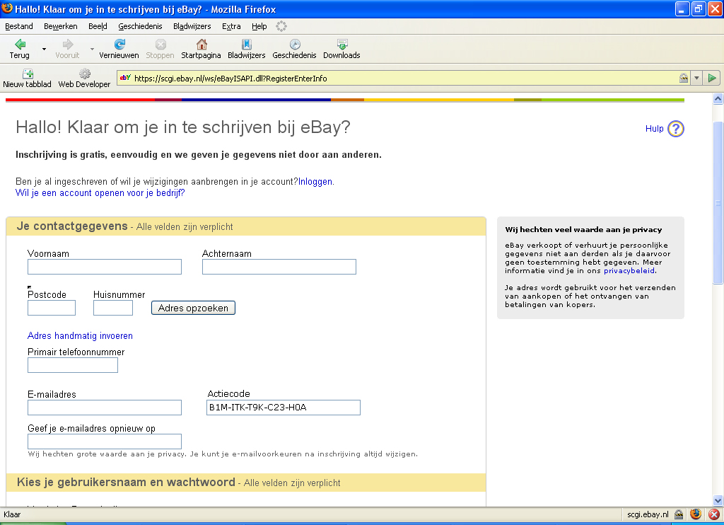Open Web Developer gear icon
This screenshot has height=525, width=724.
click(x=84, y=74)
